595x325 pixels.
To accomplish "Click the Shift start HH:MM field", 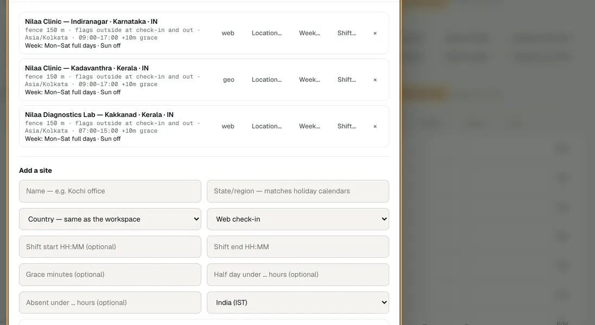I will (110, 247).
